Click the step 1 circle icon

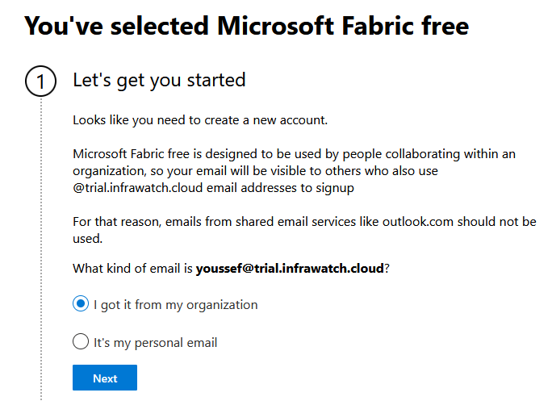tap(41, 82)
